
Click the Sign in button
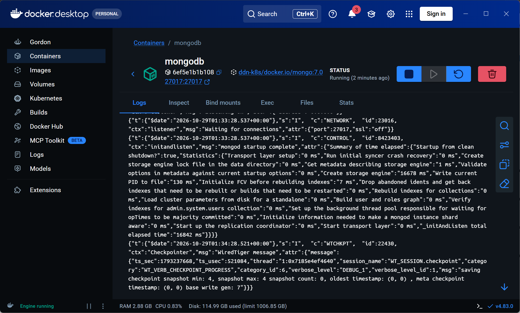tap(436, 14)
